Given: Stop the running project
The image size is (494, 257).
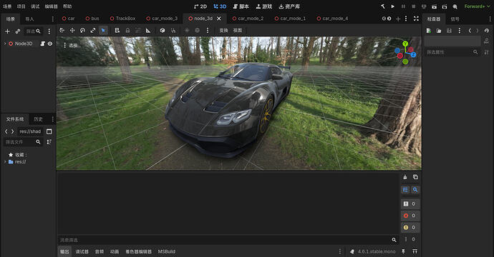Looking at the screenshot, I should pyautogui.click(x=414, y=6).
